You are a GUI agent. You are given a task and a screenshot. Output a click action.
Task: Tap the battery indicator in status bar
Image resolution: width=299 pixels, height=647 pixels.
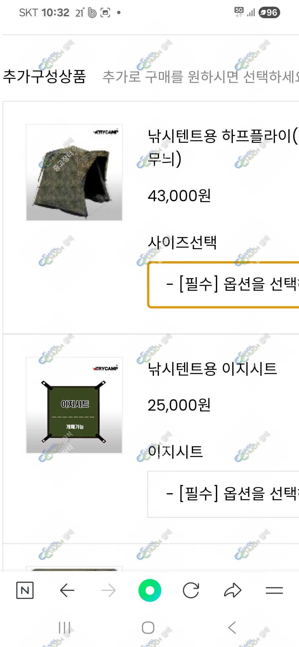269,12
